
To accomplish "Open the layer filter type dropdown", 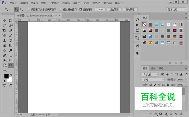I will click(x=150, y=74).
